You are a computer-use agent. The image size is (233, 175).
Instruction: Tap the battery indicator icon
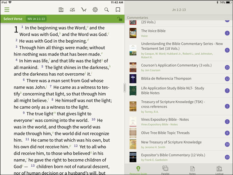click(228, 3)
